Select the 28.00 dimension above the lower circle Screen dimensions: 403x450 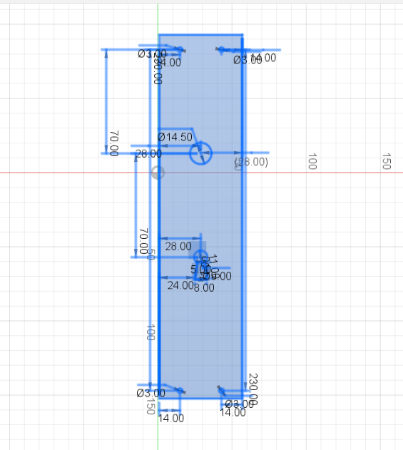pyautogui.click(x=178, y=246)
